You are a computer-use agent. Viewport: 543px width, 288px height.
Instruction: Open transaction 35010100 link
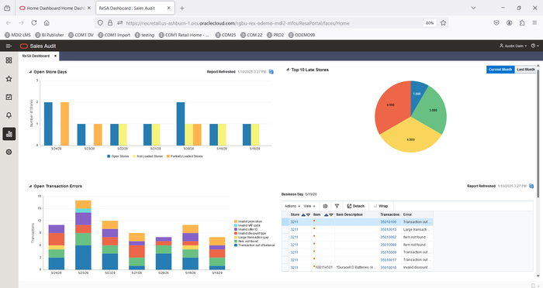pos(388,222)
